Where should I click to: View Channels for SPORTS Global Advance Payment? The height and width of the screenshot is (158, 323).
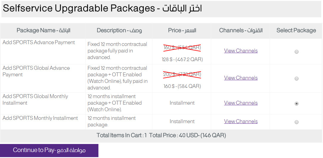point(241,78)
